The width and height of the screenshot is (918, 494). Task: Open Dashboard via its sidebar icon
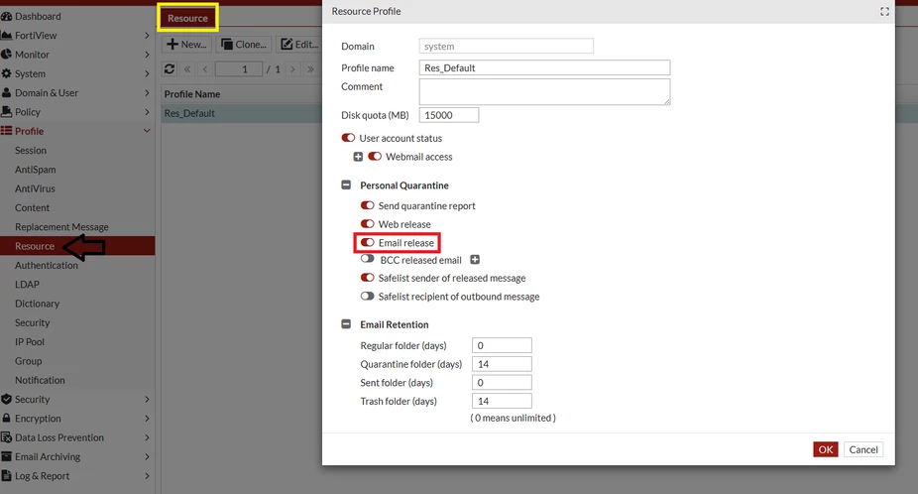coord(6,17)
